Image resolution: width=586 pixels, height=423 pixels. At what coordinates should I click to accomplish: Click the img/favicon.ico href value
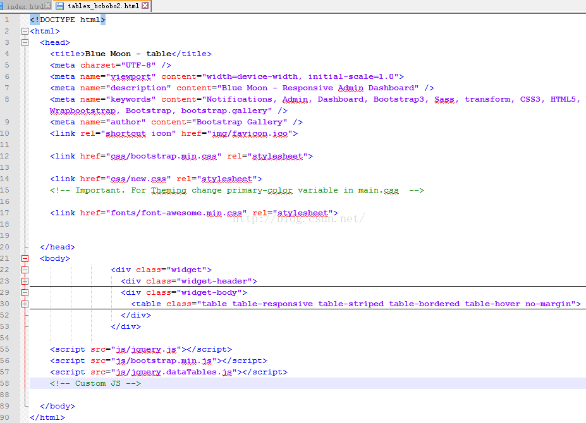coord(250,134)
